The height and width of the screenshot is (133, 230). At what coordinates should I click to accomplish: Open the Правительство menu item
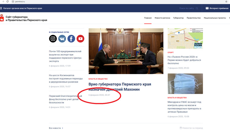(194, 18)
